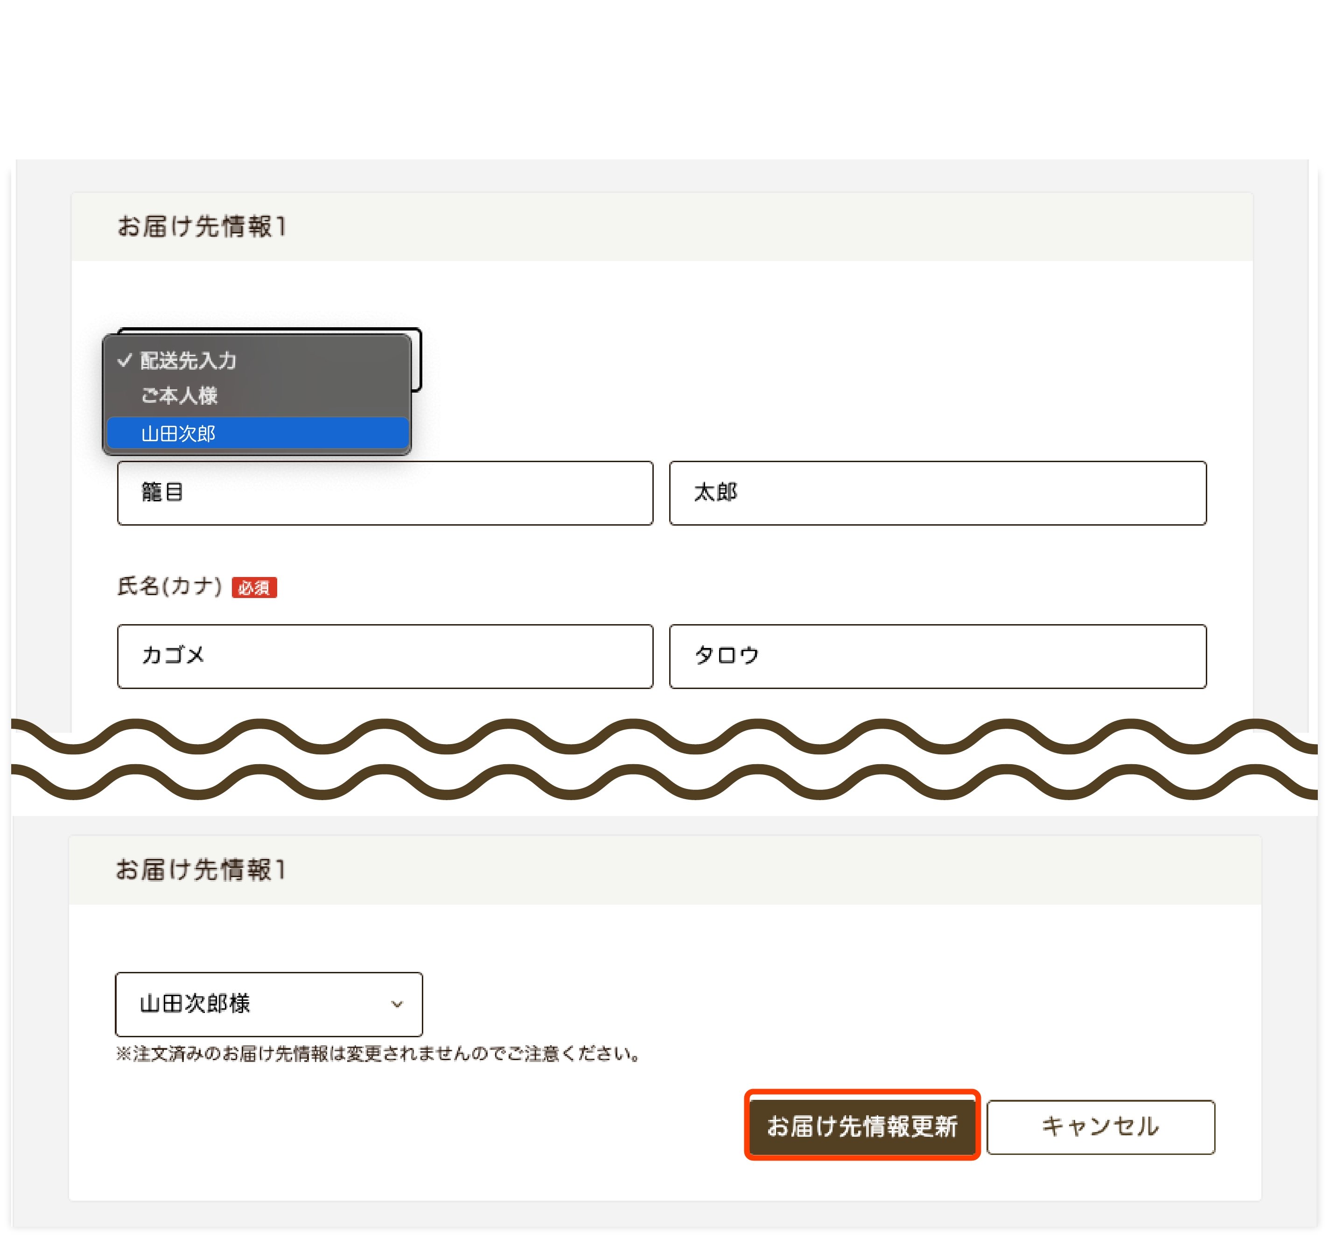This screenshot has width=1329, height=1238.
Task: Click the 必須 badge next to 氏名(カナ)
Action: pos(254,588)
